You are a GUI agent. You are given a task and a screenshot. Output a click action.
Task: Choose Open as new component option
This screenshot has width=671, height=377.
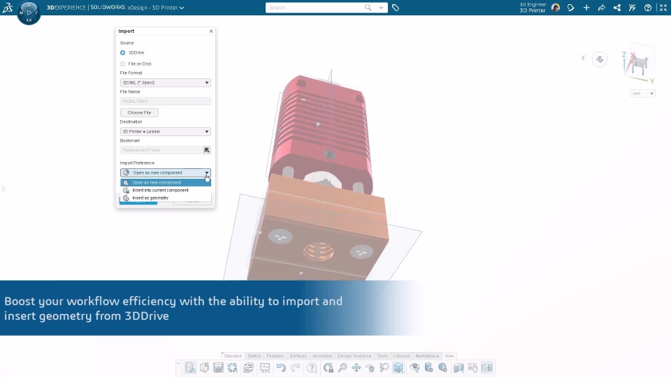tap(165, 182)
